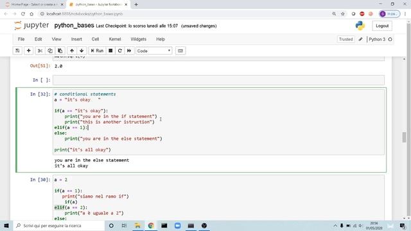Copy selected cells icon

50,51
